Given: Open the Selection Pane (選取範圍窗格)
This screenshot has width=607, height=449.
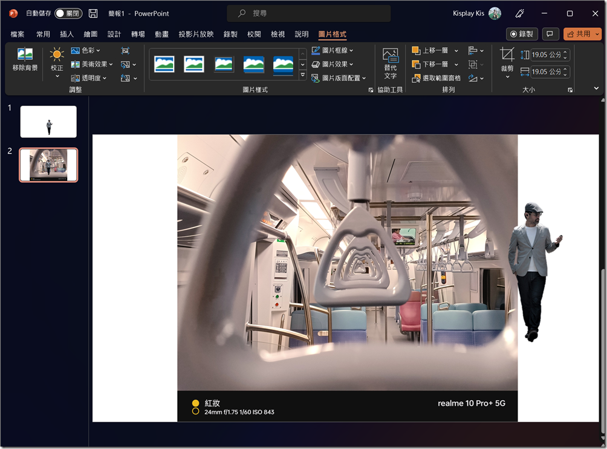Looking at the screenshot, I should tap(437, 78).
